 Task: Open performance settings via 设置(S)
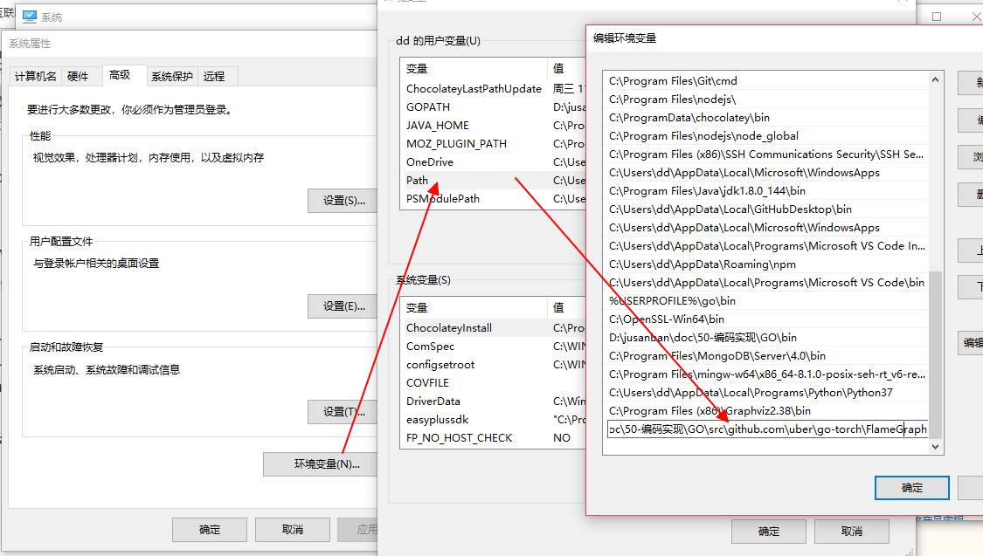[342, 201]
